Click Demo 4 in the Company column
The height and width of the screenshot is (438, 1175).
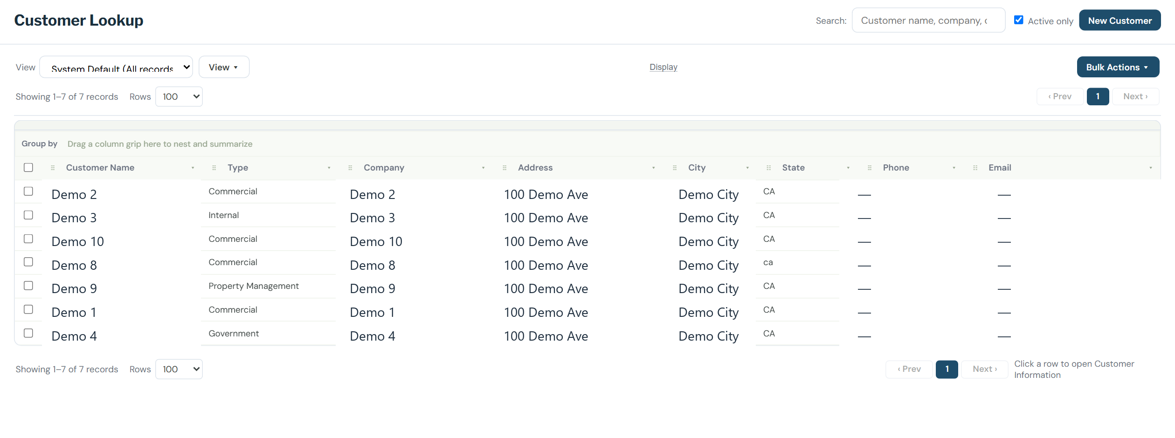[373, 336]
